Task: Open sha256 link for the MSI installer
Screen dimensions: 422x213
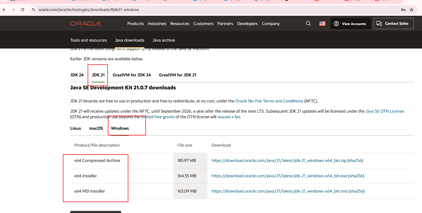Action: 357,191
